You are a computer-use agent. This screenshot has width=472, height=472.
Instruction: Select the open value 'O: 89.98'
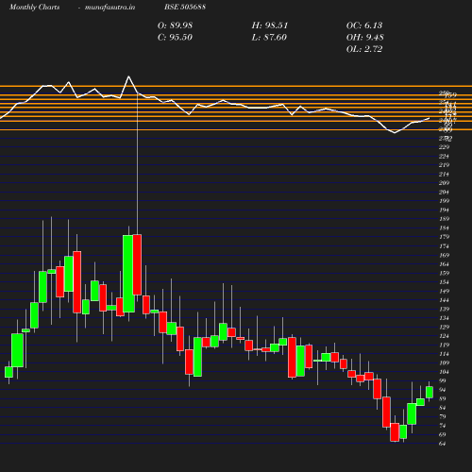coord(175,25)
